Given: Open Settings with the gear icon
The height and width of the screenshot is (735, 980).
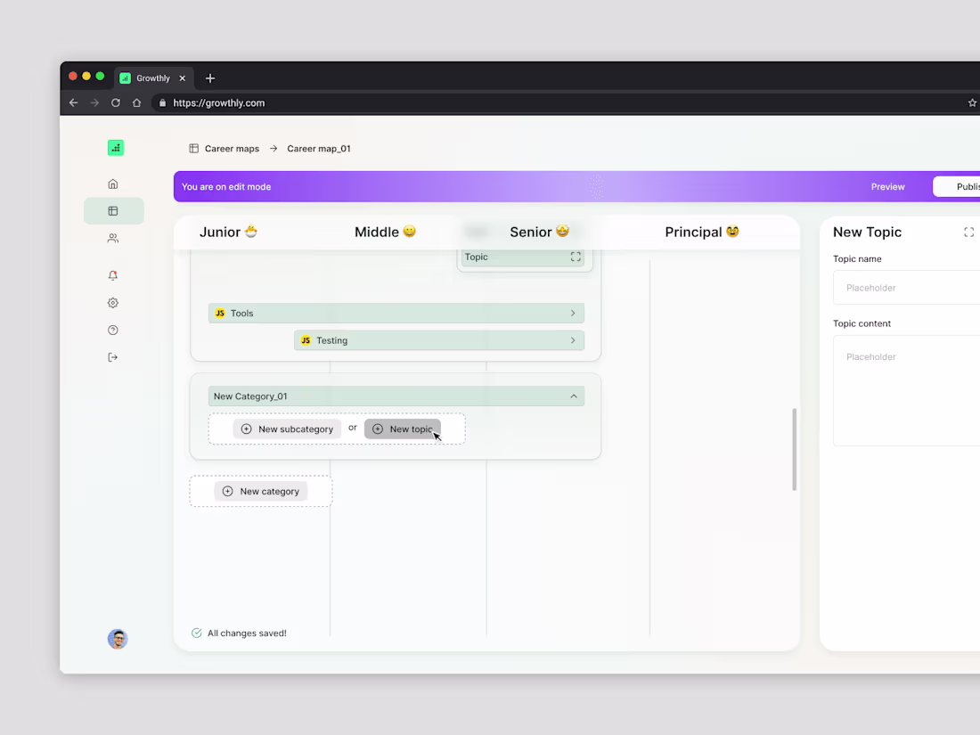Looking at the screenshot, I should (x=112, y=302).
